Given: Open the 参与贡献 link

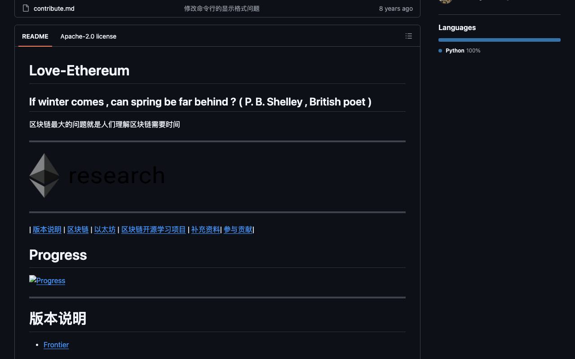Looking at the screenshot, I should [238, 229].
